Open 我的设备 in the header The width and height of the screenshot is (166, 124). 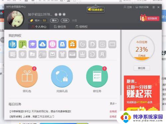pyautogui.click(x=142, y=7)
